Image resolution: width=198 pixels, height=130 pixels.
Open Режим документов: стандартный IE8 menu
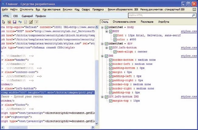tap(162, 10)
